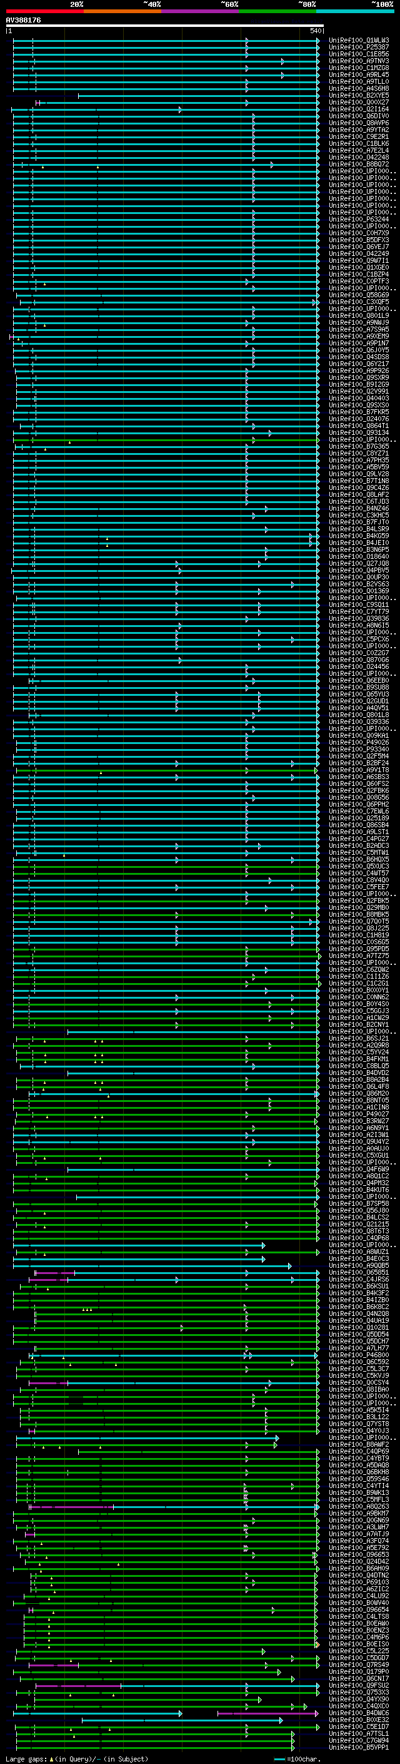Viewport: 400px width, 1764px height.
Task: Select the UniRef100_O42249 label
Action: tap(359, 253)
